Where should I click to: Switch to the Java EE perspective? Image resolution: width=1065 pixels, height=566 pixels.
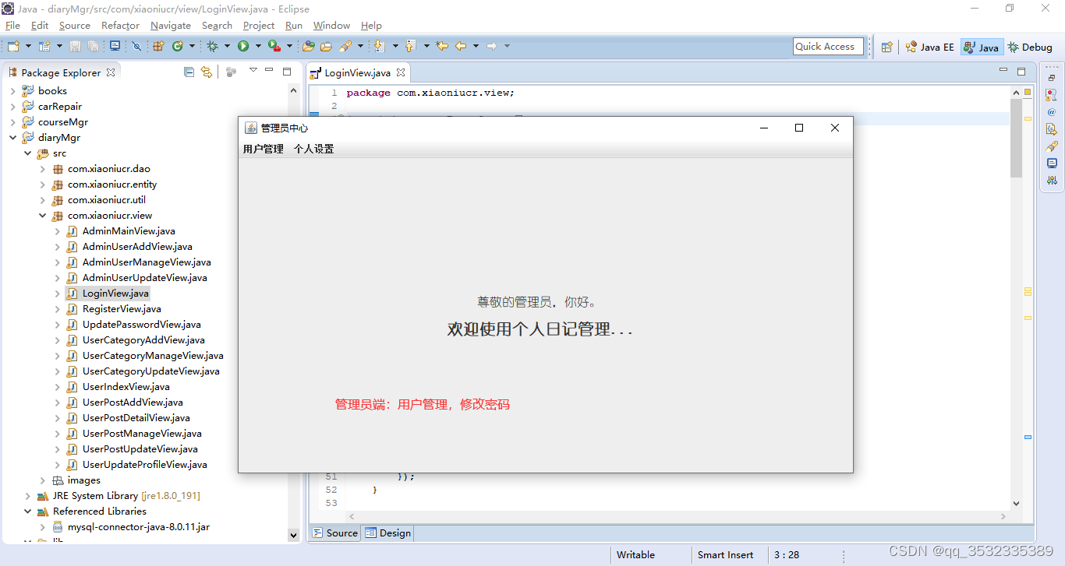pos(929,47)
